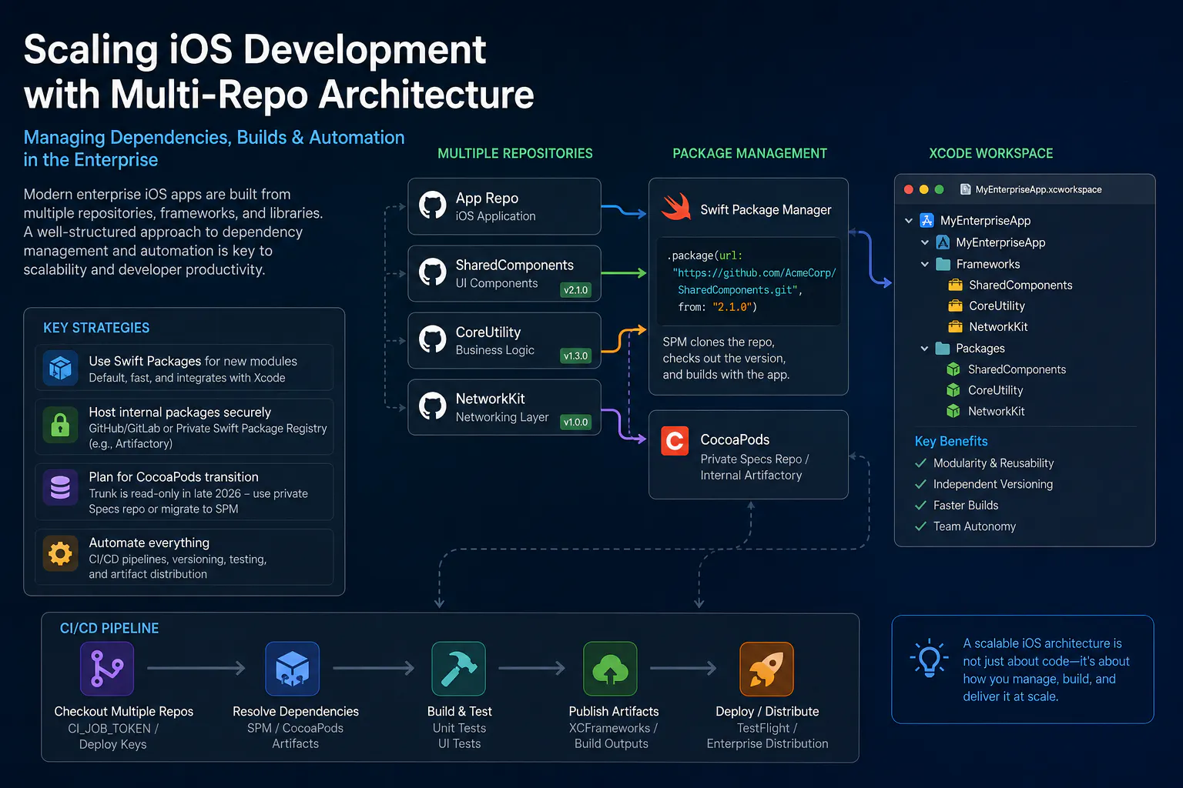Viewport: 1183px width, 788px height.
Task: Collapse the root MyEnterpriseApp project chevron
Action: coord(909,221)
